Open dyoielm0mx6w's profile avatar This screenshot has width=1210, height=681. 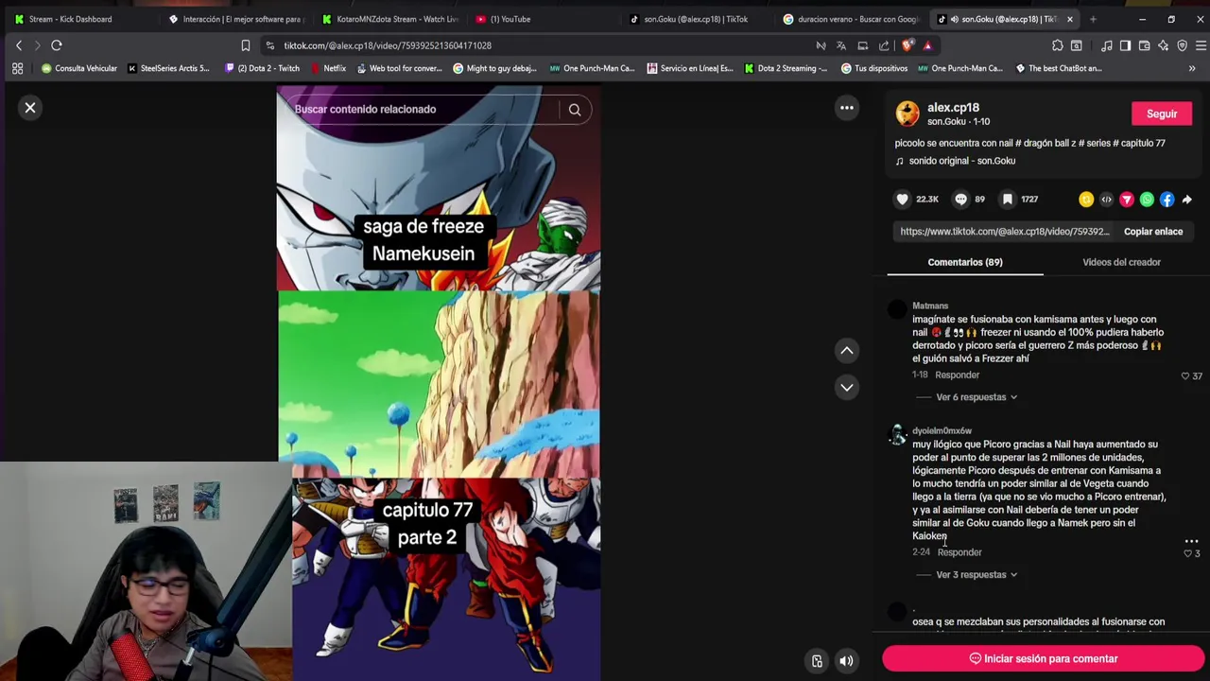coord(898,436)
